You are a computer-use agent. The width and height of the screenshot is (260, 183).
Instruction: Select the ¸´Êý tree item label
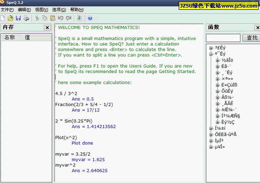tap(227, 73)
